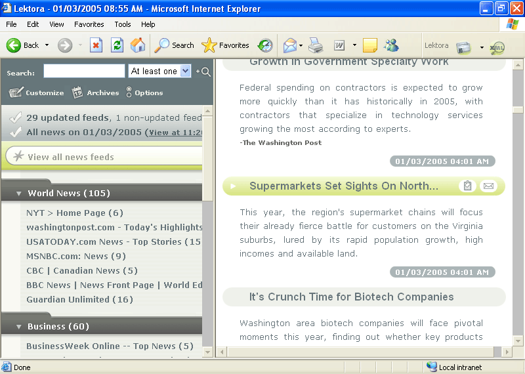Click the Forward arrow button
The width and height of the screenshot is (525, 374).
tap(65, 45)
